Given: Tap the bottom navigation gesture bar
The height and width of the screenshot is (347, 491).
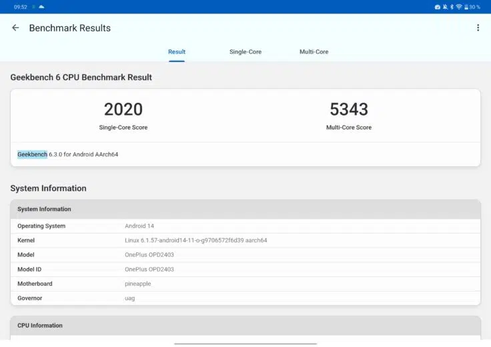Looking at the screenshot, I should 246,344.
